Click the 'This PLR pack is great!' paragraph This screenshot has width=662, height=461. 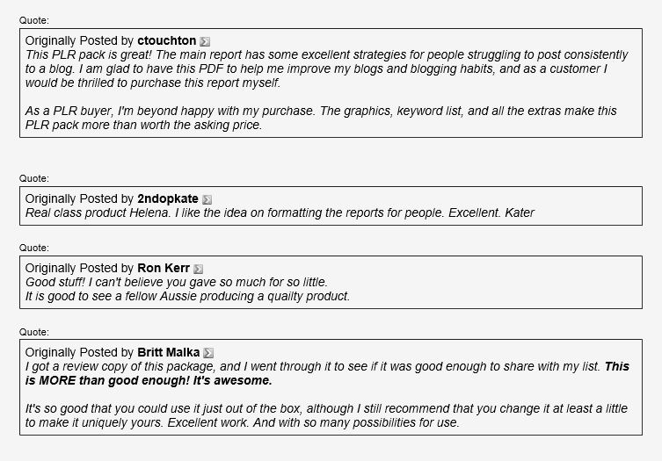point(326,68)
